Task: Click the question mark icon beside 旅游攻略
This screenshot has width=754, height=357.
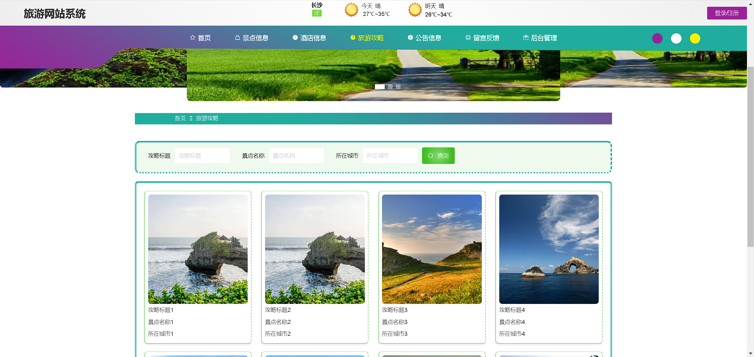Action: [x=353, y=37]
